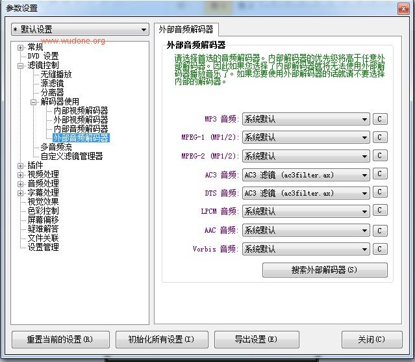415x362 pixels.
Task: Open the LPCM 音频 decoder dropdown
Action: point(306,211)
